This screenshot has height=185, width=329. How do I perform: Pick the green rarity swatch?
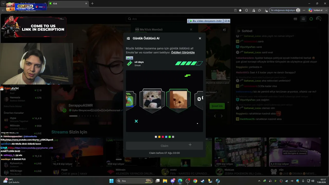coord(170,137)
